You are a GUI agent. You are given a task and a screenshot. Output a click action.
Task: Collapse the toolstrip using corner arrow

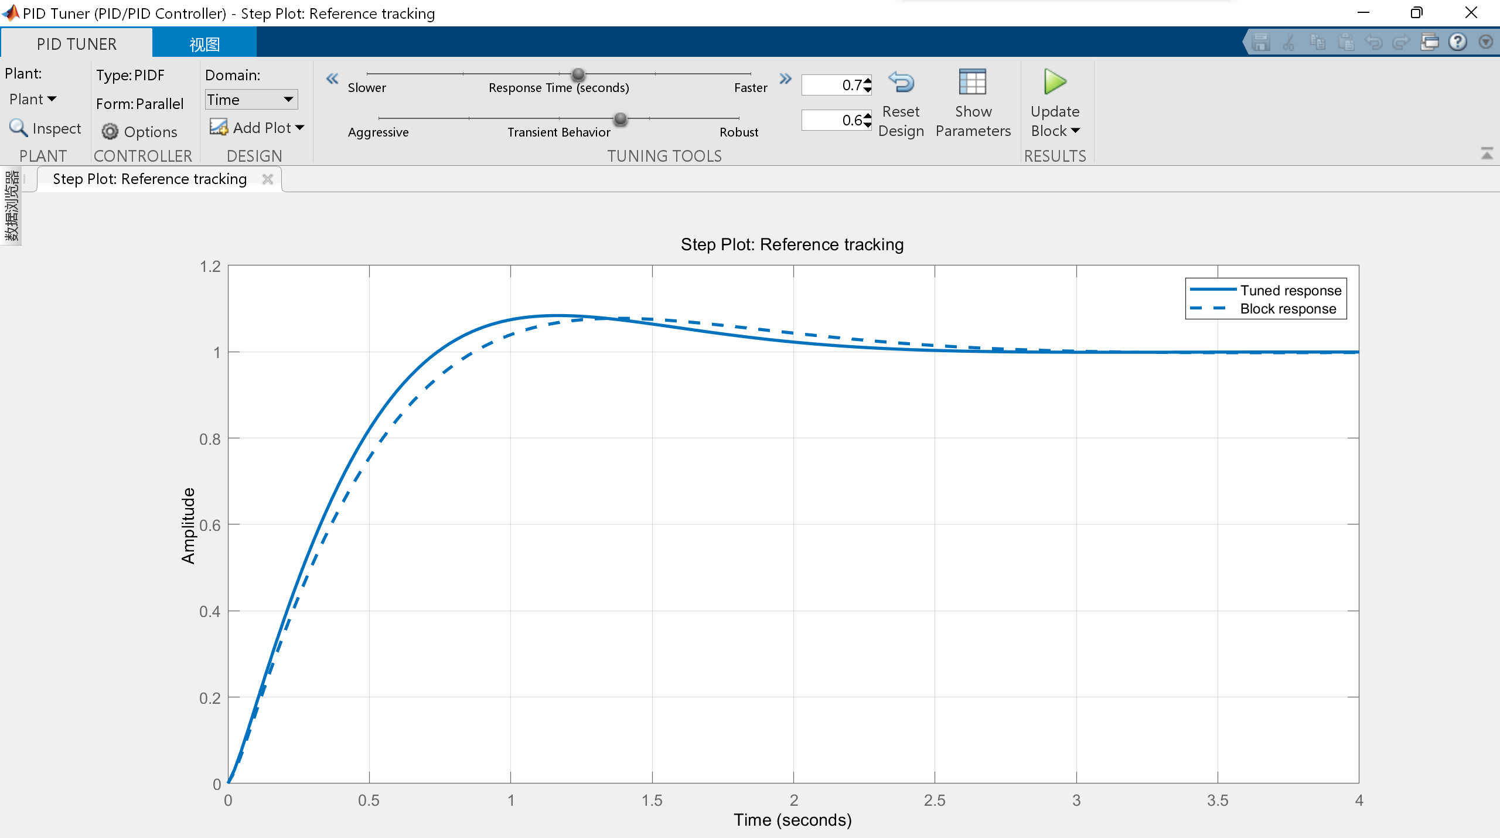(x=1487, y=154)
